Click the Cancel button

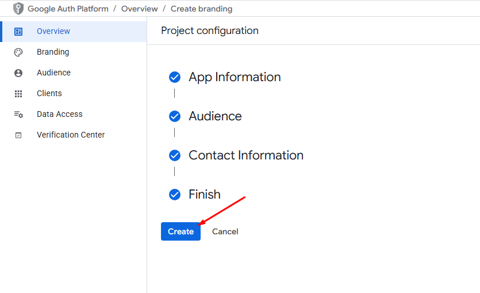[225, 231]
